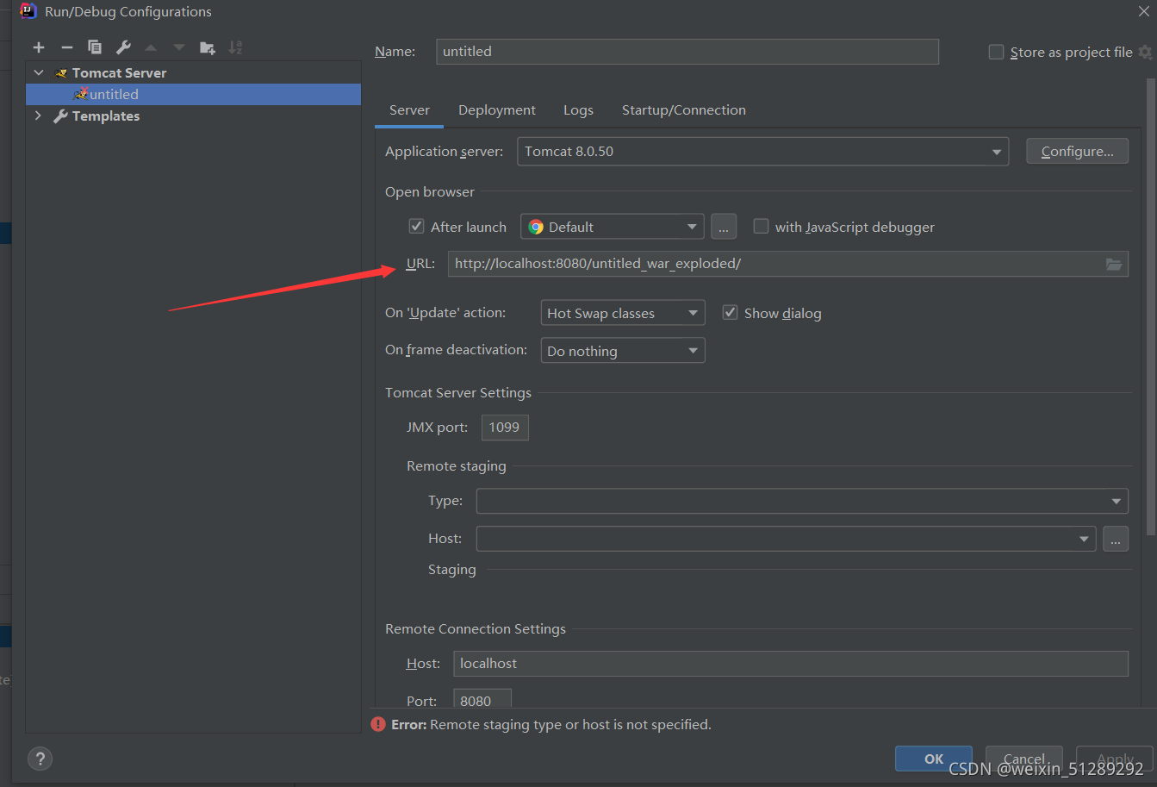Switch to the Deployment tab
The height and width of the screenshot is (787, 1157).
[x=497, y=110]
